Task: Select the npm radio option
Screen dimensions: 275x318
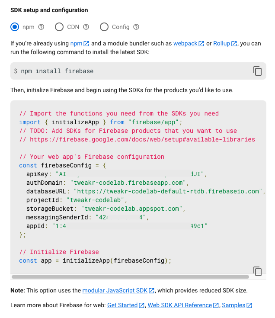Action: click(15, 27)
